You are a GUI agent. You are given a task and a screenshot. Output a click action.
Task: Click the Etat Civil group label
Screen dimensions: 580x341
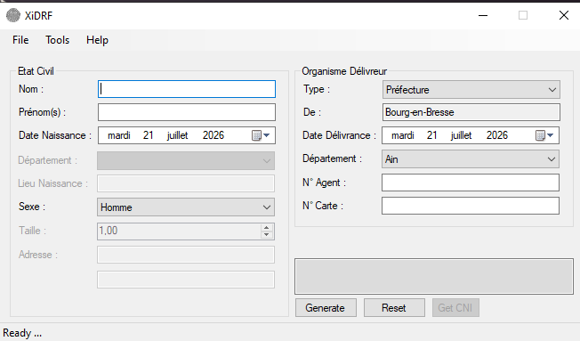36,71
